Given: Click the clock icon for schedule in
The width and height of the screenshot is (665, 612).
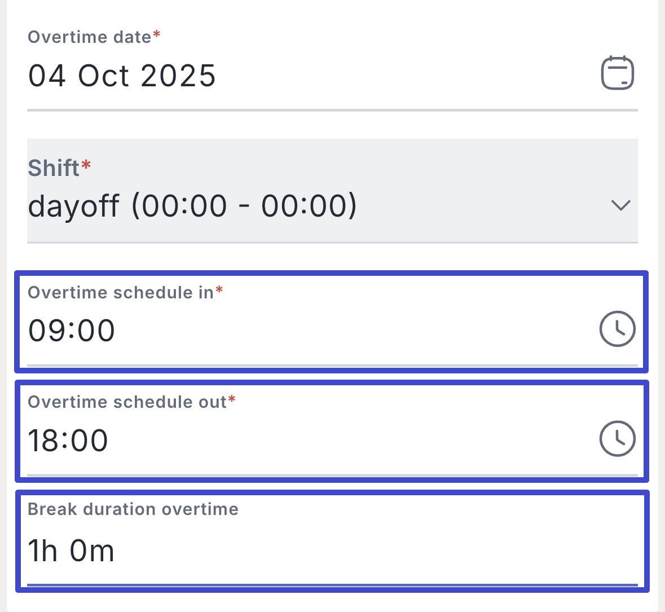Looking at the screenshot, I should pyautogui.click(x=617, y=329).
